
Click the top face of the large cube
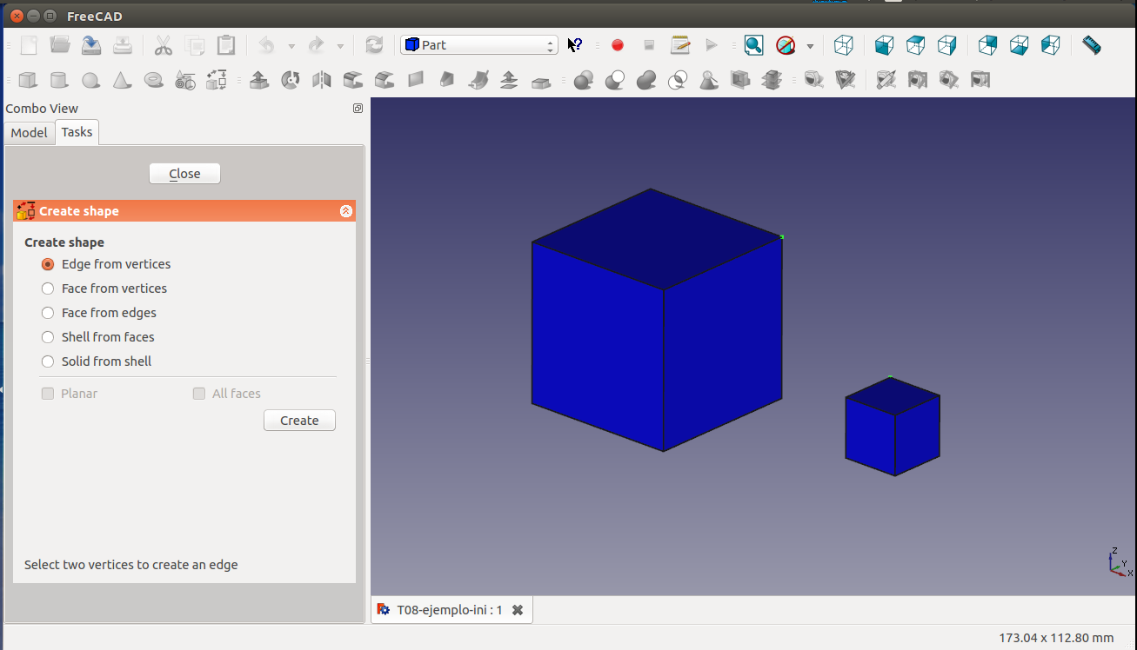click(x=657, y=238)
